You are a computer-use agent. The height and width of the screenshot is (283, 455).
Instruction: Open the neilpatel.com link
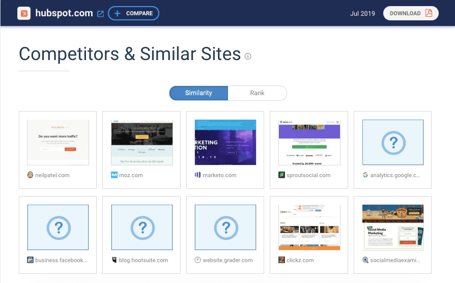(x=52, y=175)
